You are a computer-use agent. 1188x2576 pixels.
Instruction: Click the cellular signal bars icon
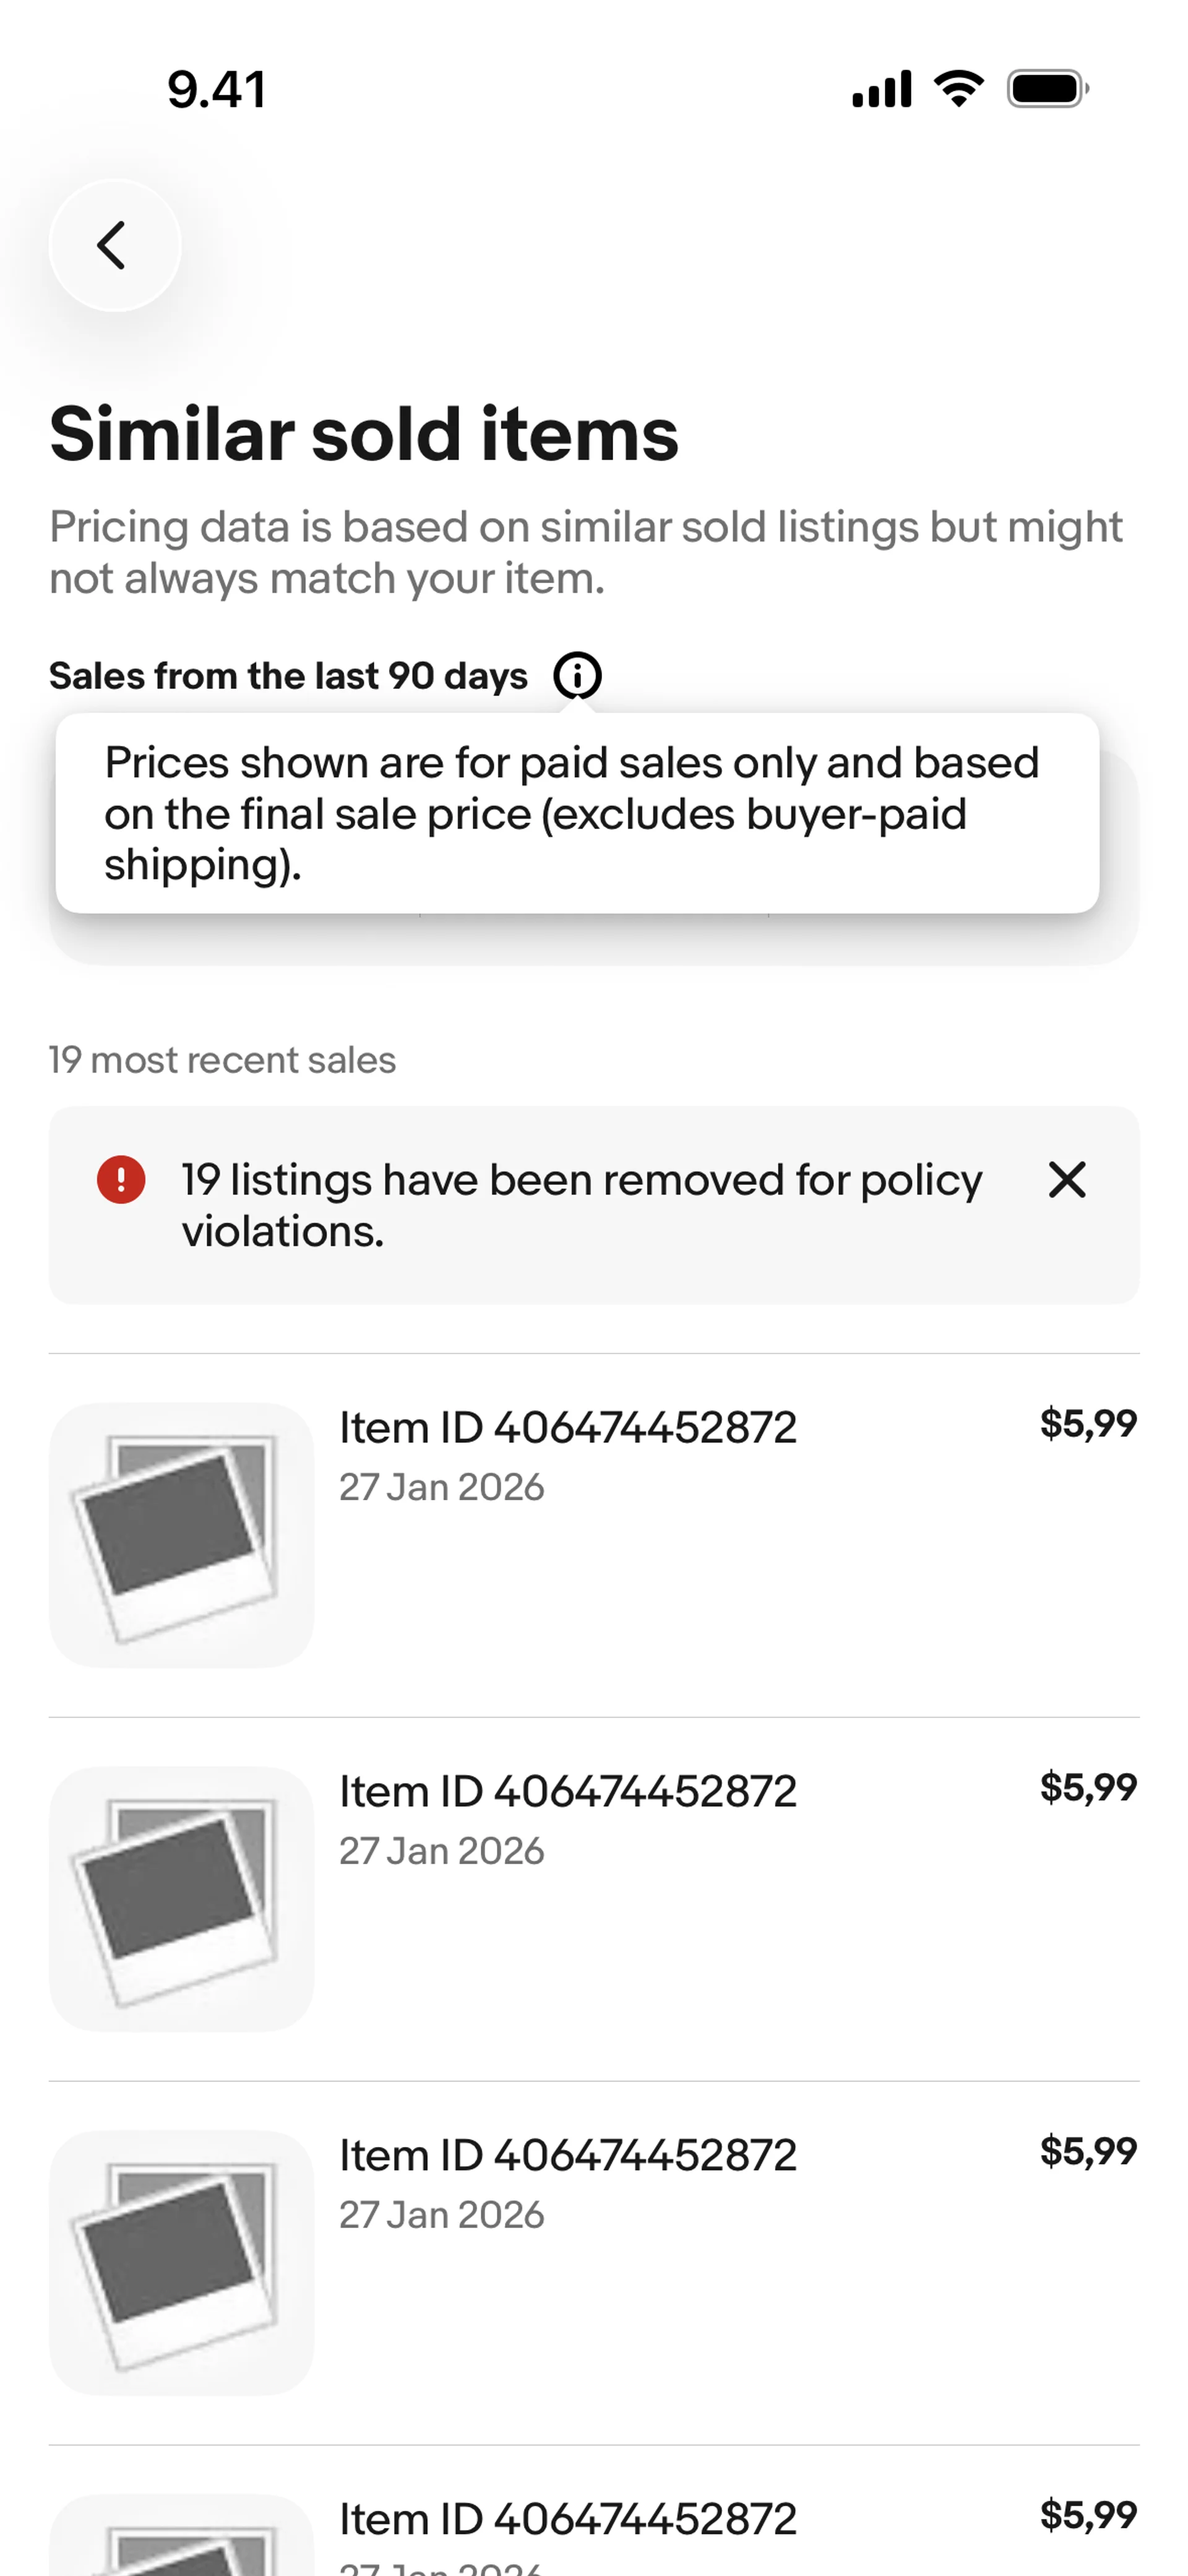[882, 89]
